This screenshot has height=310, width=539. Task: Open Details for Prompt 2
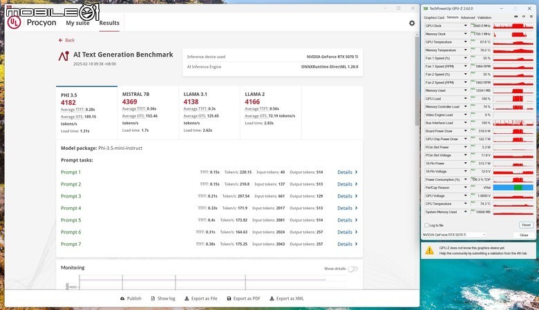tap(347, 184)
